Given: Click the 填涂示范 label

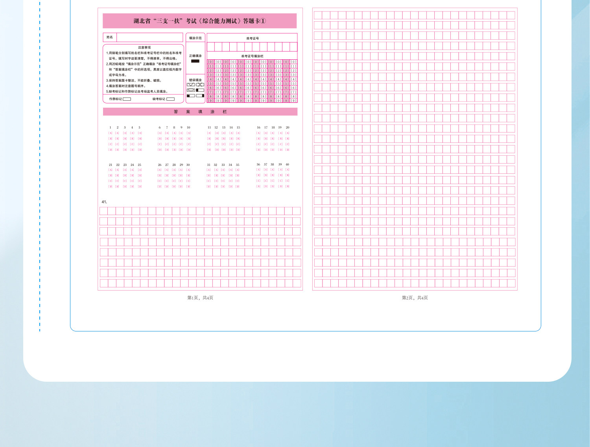Looking at the screenshot, I should tap(195, 38).
